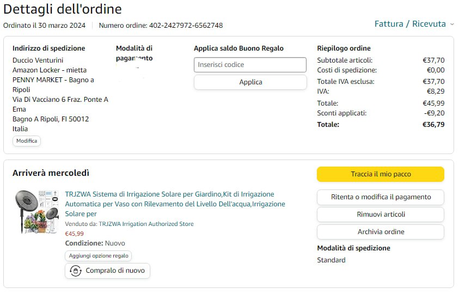Viewport: 459px width, 294px height.
Task: Click the final total €36,79
Action: coord(433,125)
